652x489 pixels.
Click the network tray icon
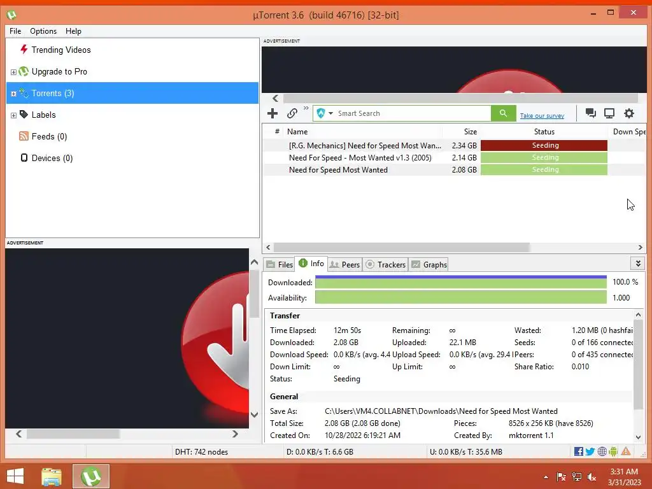576,477
